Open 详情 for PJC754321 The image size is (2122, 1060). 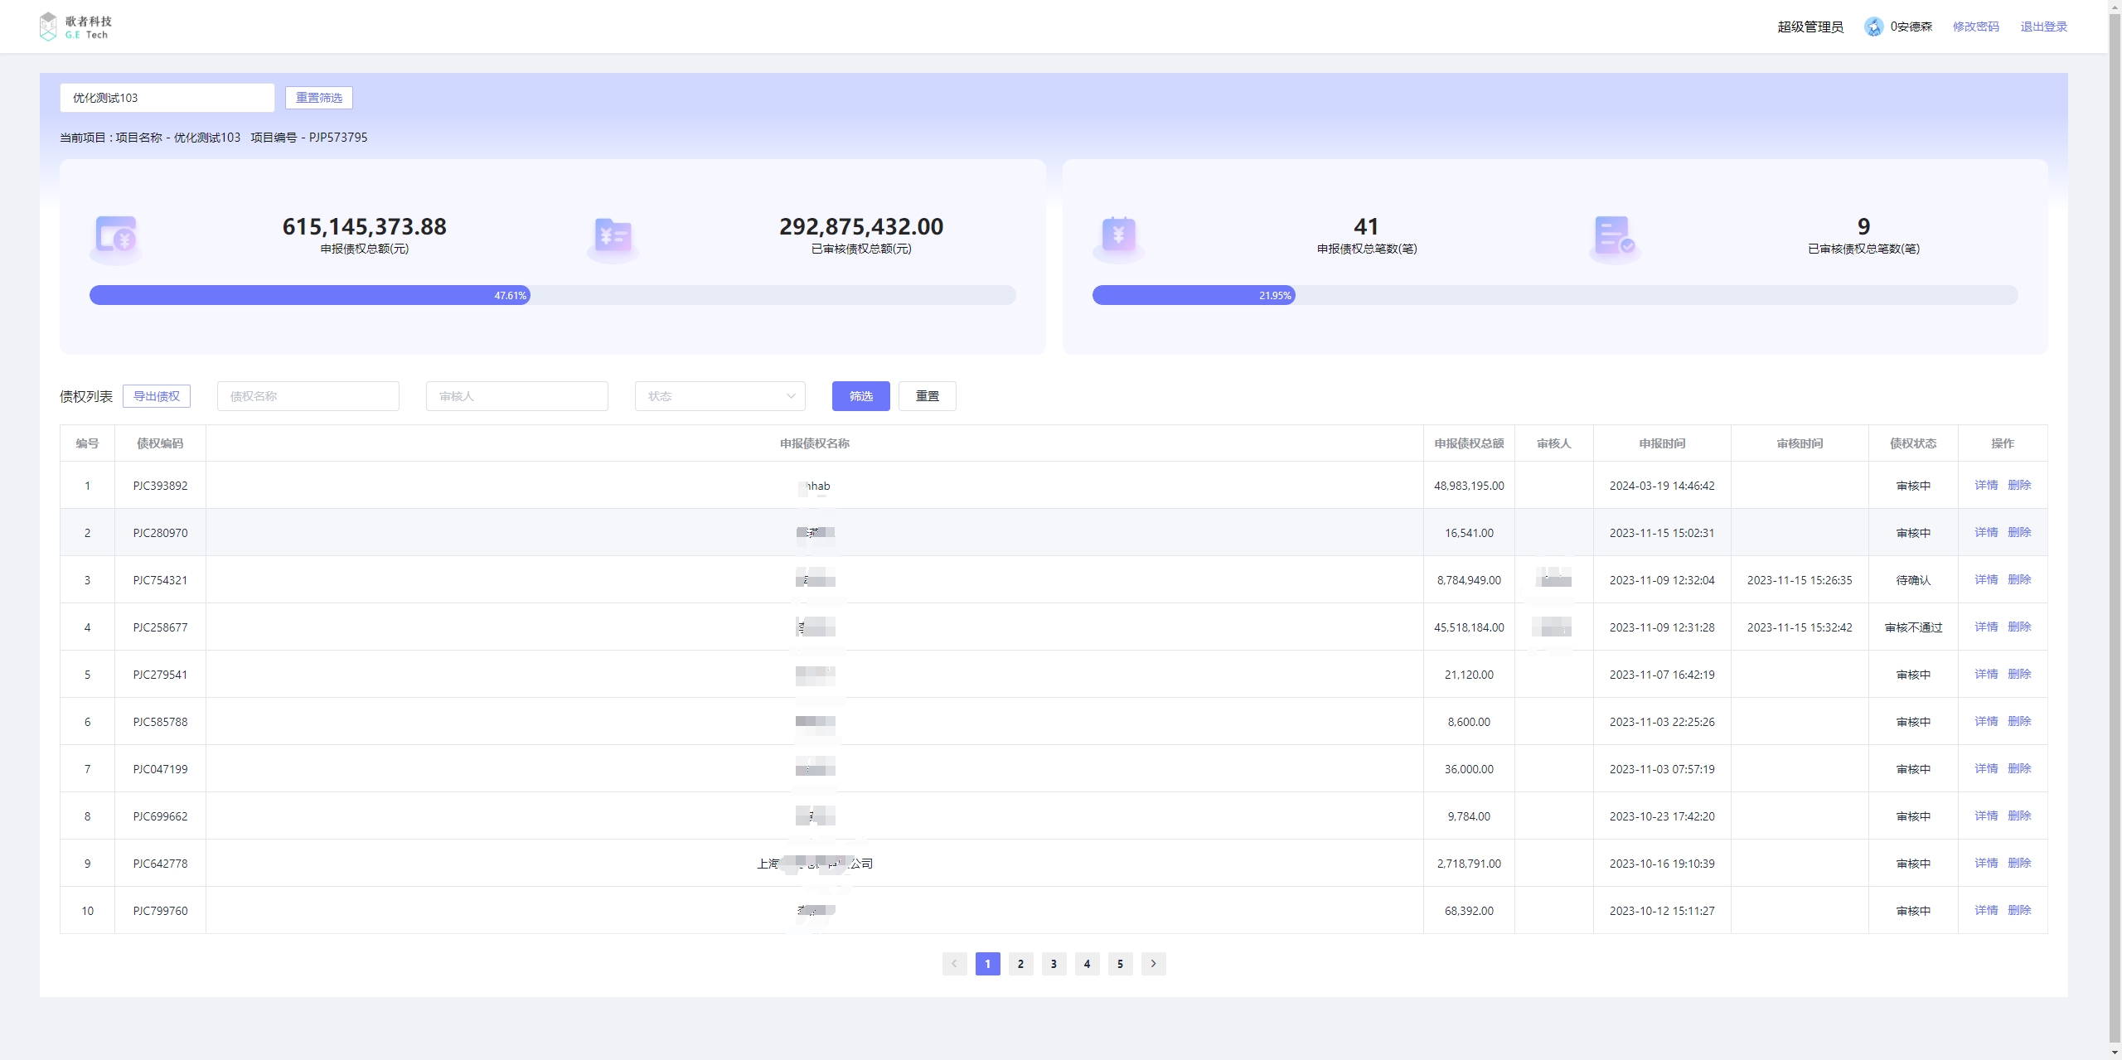coord(1986,579)
